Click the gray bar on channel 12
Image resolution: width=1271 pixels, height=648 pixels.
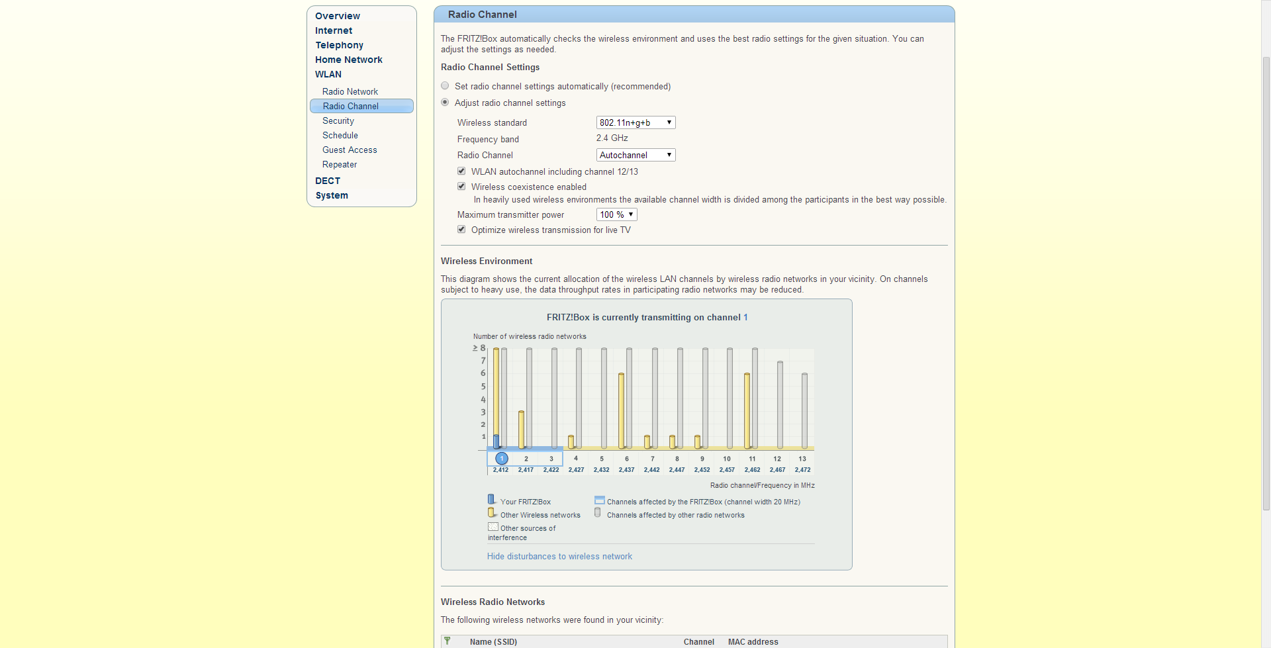coord(780,405)
